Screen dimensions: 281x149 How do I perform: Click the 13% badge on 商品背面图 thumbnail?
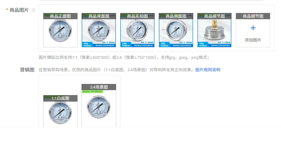[x=86, y=44]
